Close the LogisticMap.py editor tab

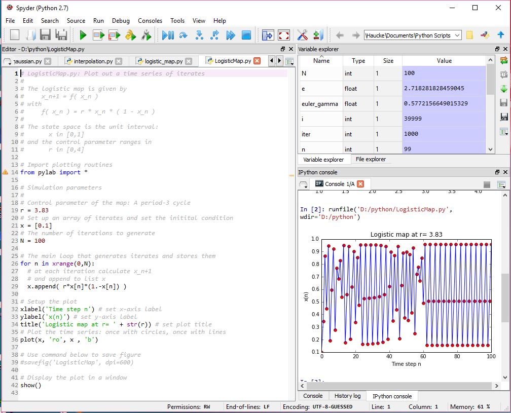tap(257, 61)
